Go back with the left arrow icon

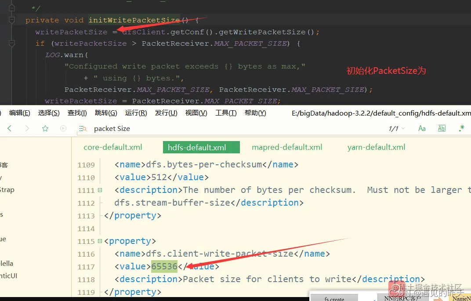[9, 129]
